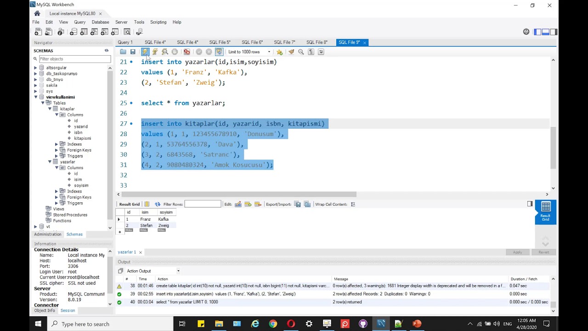This screenshot has width=588, height=331.
Task: Execute statement under cursor icon
Action: [155, 52]
